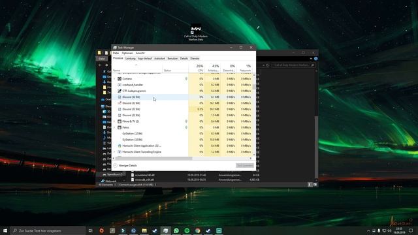Switch to the App-Verlauf tab
Screen dimensions: 418x235
pos(145,58)
